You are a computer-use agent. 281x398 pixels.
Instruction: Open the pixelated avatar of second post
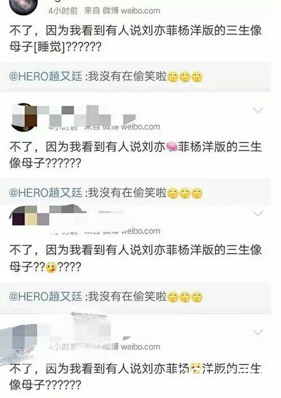tap(24, 117)
